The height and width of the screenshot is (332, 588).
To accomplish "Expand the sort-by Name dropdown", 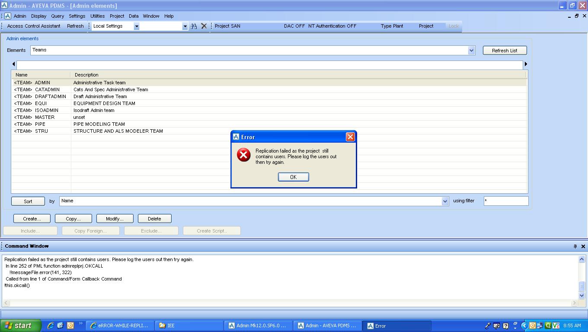I will [x=445, y=201].
